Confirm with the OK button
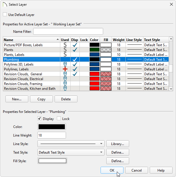Viewport: 176px width, 177px height. [x=112, y=170]
